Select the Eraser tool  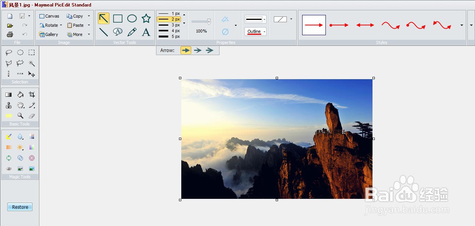coord(32,115)
